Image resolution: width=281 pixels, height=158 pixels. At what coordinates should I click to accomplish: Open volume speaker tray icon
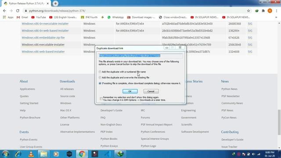click(253, 154)
